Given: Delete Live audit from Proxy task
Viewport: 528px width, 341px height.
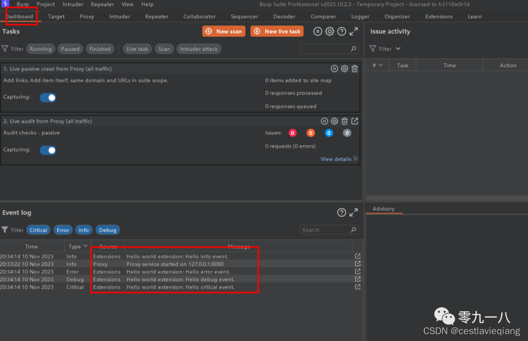Looking at the screenshot, I should [345, 121].
